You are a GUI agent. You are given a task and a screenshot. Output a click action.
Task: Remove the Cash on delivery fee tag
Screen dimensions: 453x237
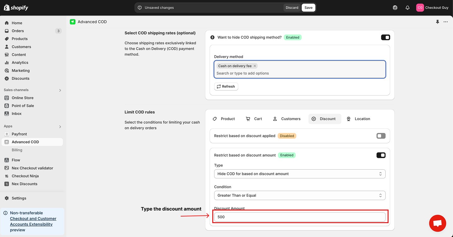pyautogui.click(x=255, y=66)
